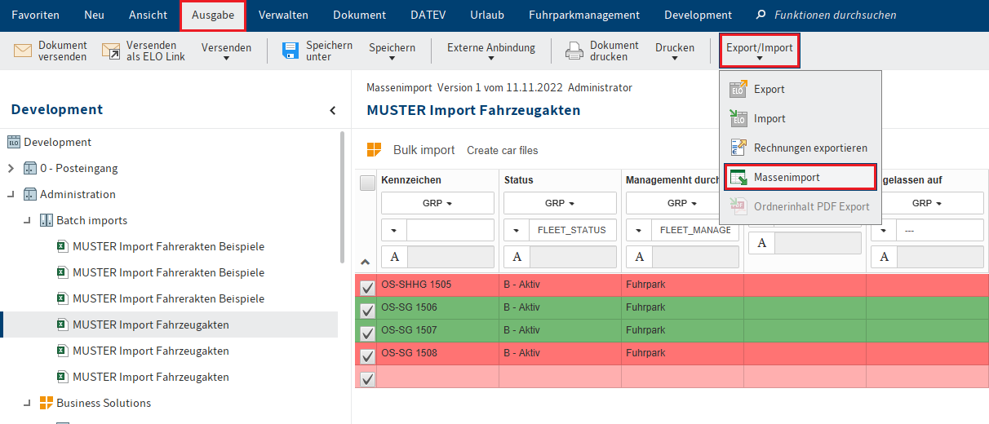Select the Export icon in dropdown menu

click(738, 90)
